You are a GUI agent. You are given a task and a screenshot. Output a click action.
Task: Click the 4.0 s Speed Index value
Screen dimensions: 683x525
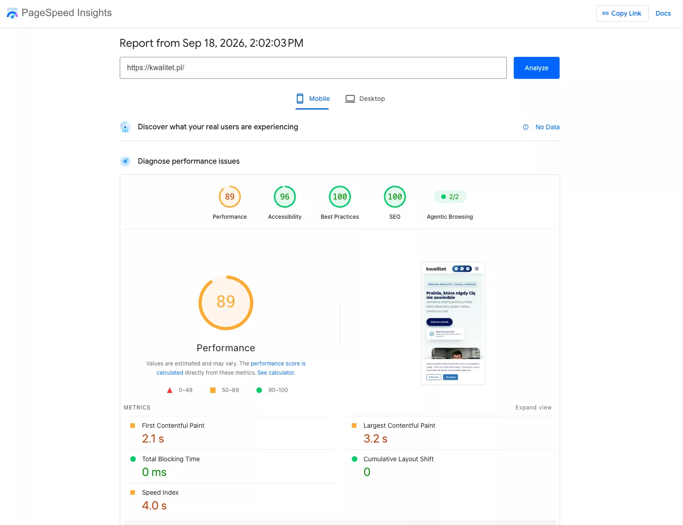154,506
